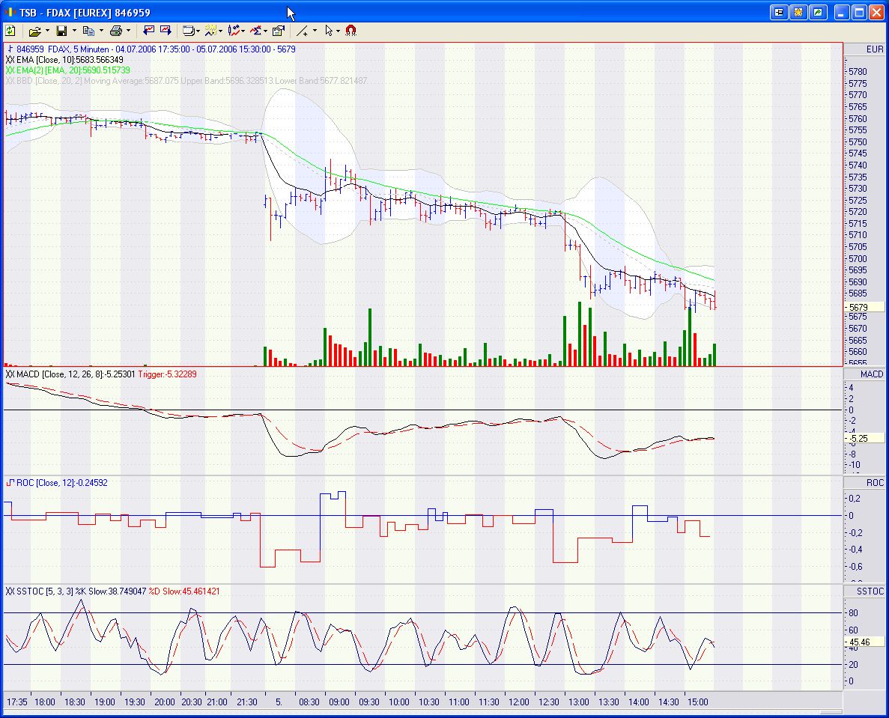
Task: Click the printer icon in toolbar
Action: [x=115, y=31]
